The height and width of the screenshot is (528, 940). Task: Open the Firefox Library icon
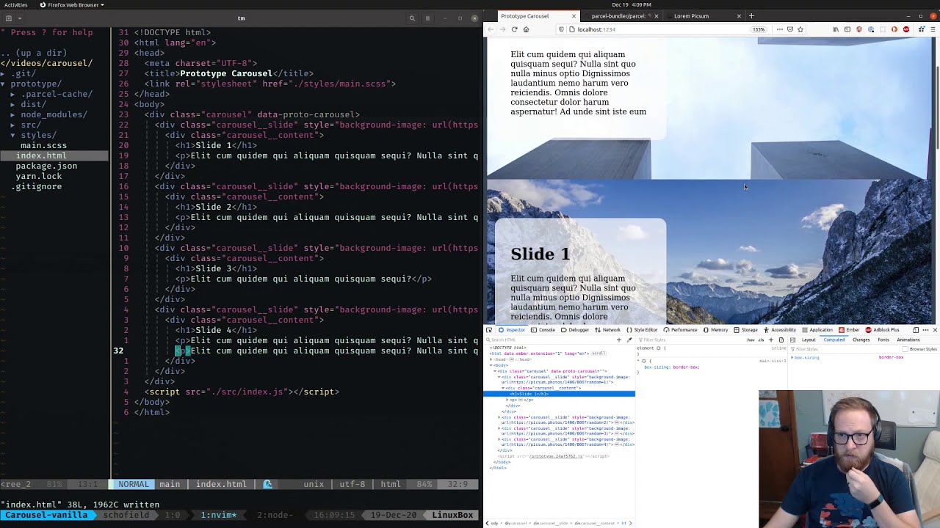click(836, 29)
